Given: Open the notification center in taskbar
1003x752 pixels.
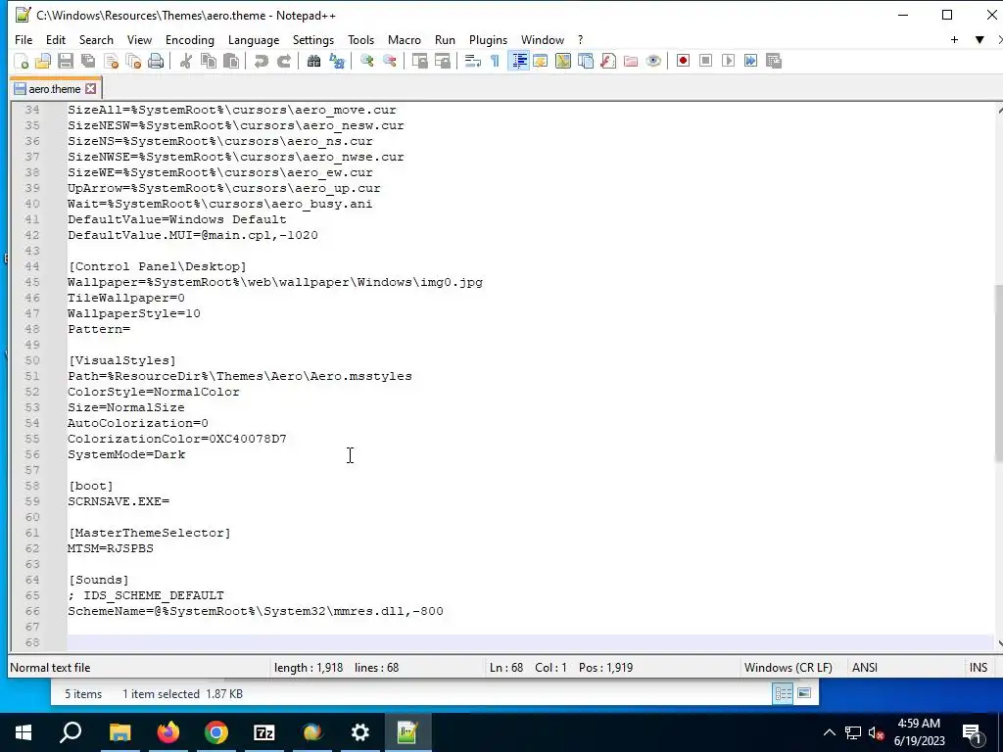Looking at the screenshot, I should pos(971,732).
